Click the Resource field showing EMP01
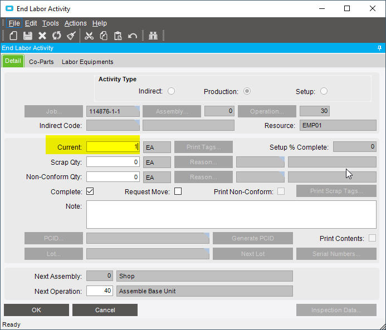386x330 pixels. click(338, 125)
